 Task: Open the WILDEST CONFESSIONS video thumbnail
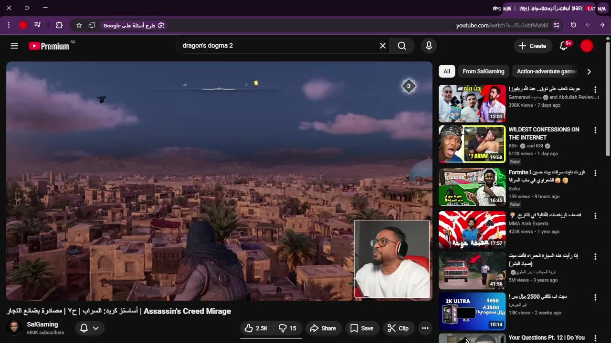click(472, 144)
